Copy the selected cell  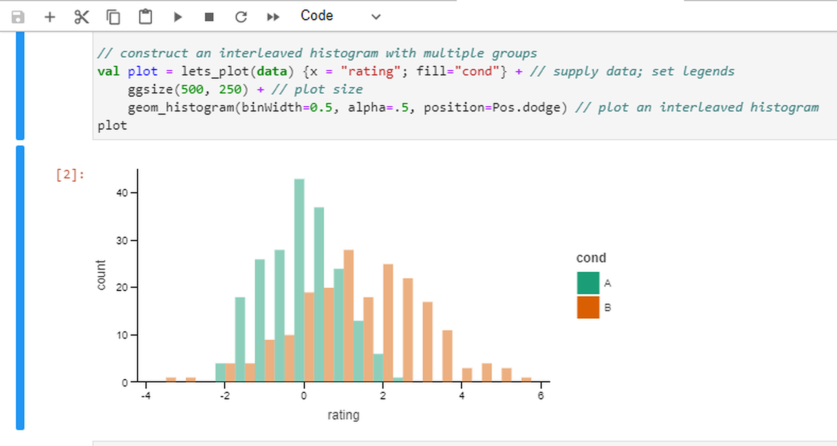[113, 17]
